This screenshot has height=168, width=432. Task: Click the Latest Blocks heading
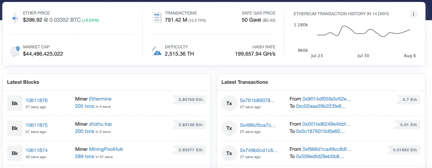click(23, 82)
